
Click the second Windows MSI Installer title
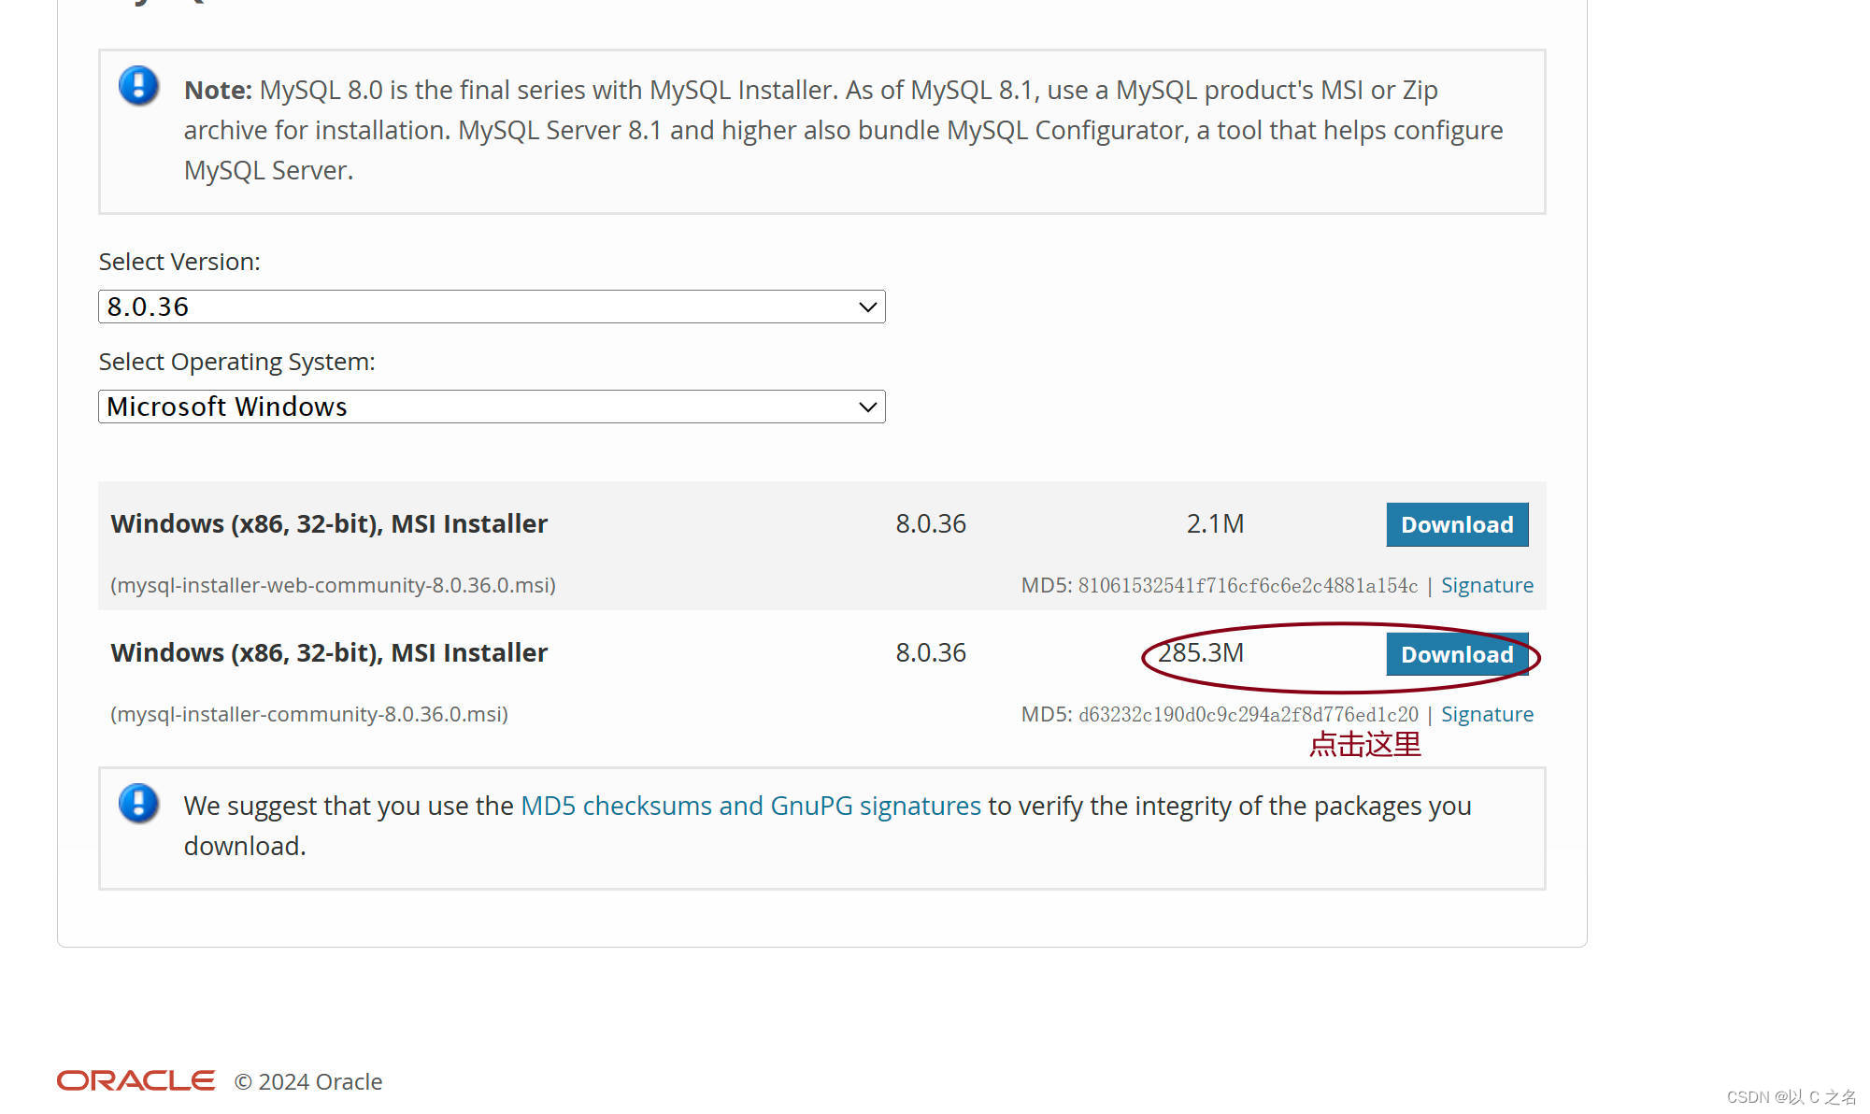tap(329, 652)
